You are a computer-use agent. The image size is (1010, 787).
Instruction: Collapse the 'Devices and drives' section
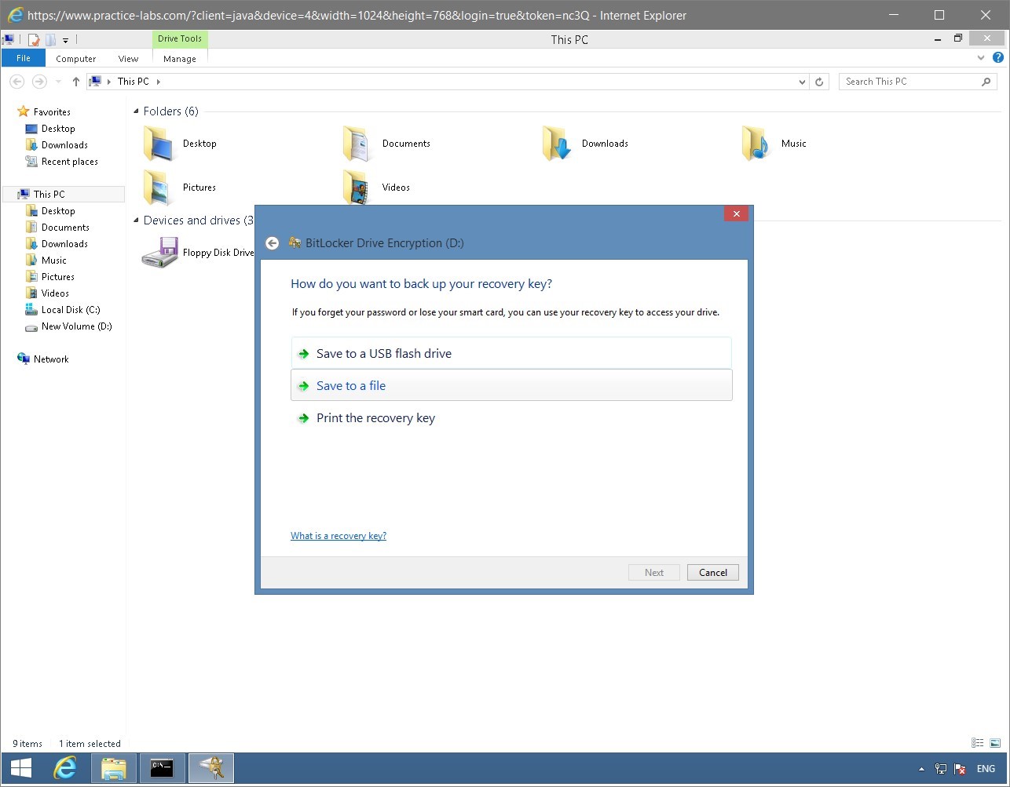pyautogui.click(x=137, y=220)
